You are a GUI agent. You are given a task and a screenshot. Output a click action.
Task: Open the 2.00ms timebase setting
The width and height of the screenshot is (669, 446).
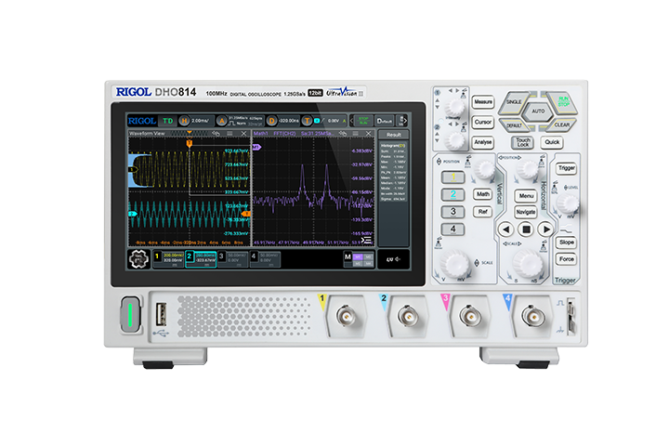(200, 121)
